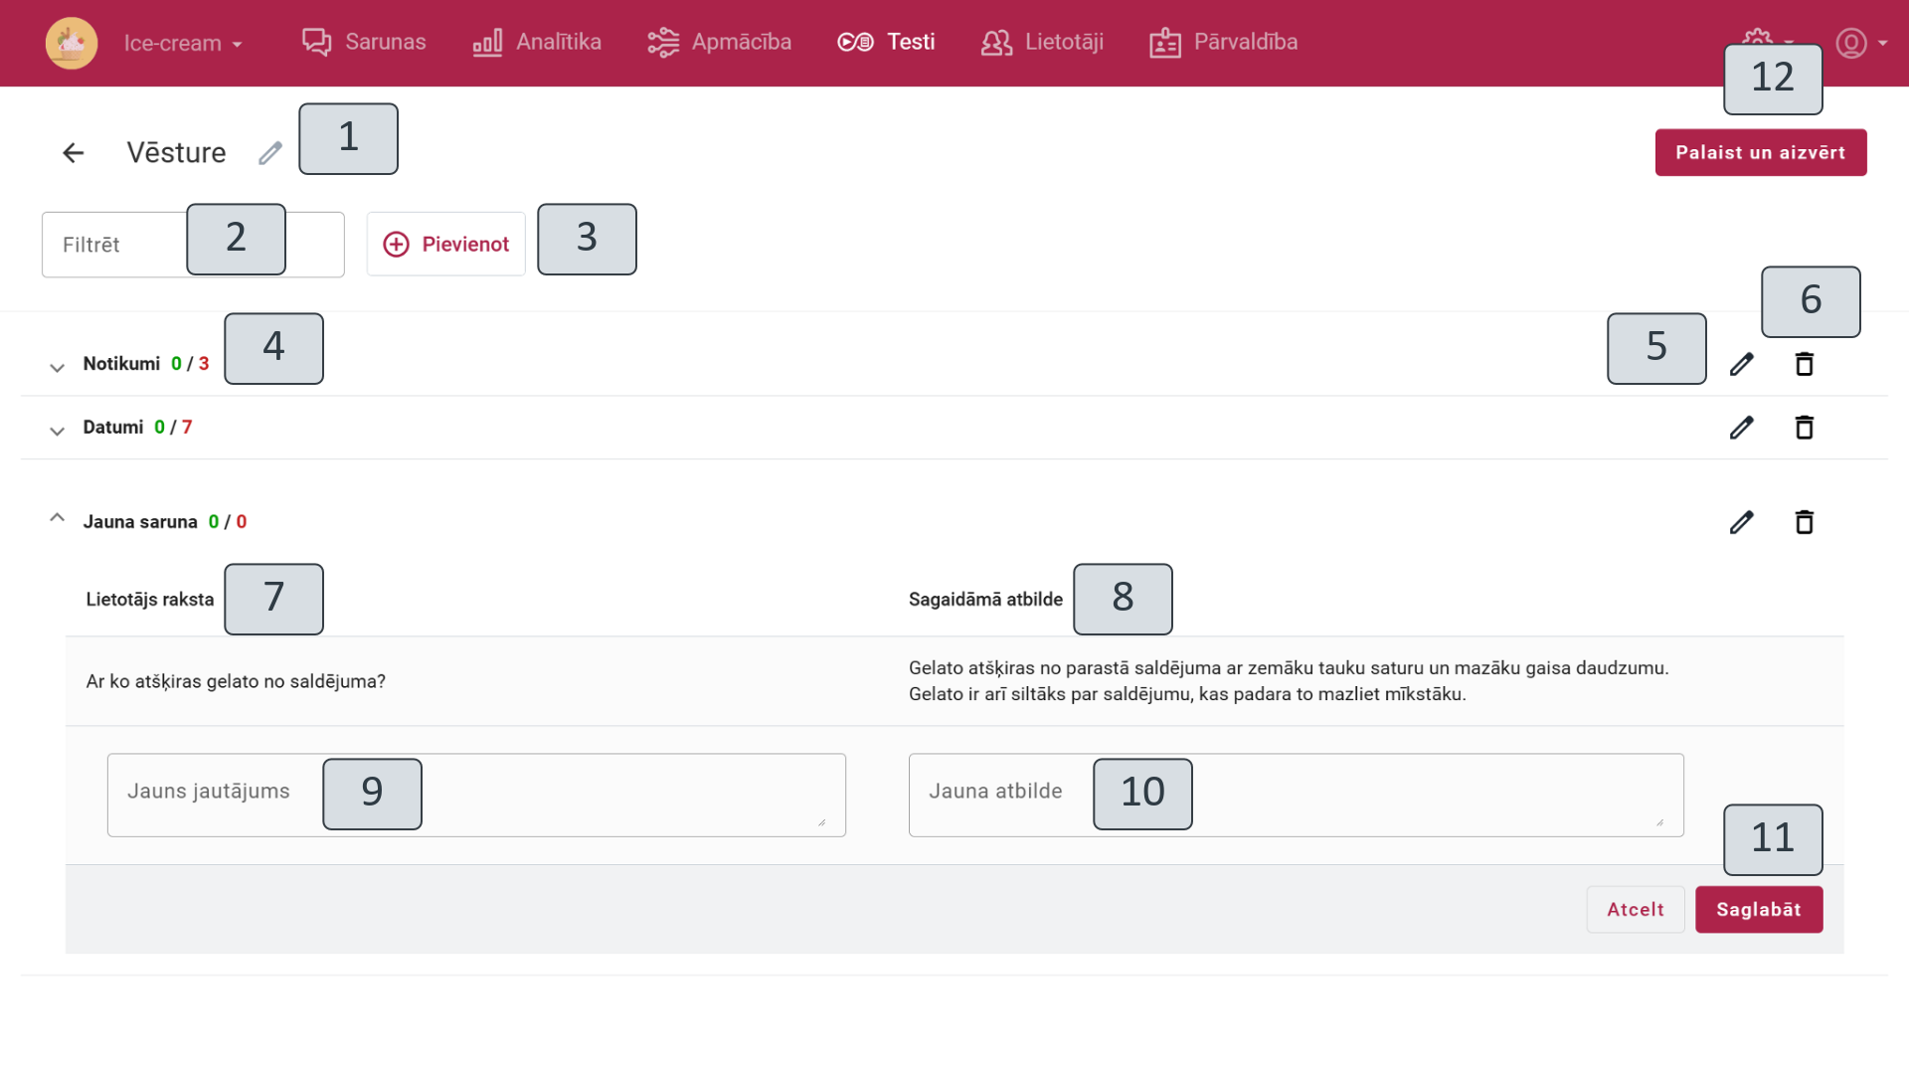Delete the Datumi group via trash icon
1909x1074 pixels.
1805,428
